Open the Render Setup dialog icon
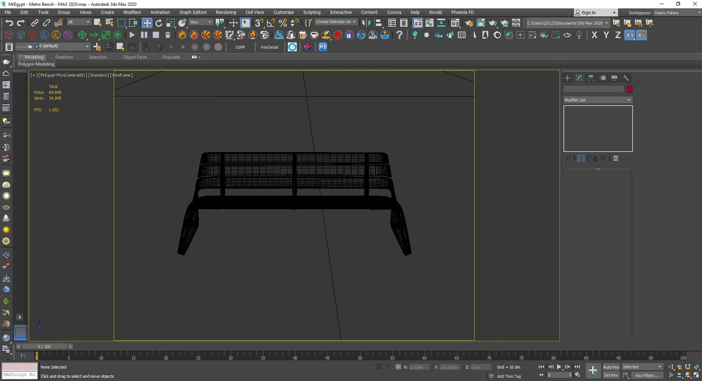 469,23
